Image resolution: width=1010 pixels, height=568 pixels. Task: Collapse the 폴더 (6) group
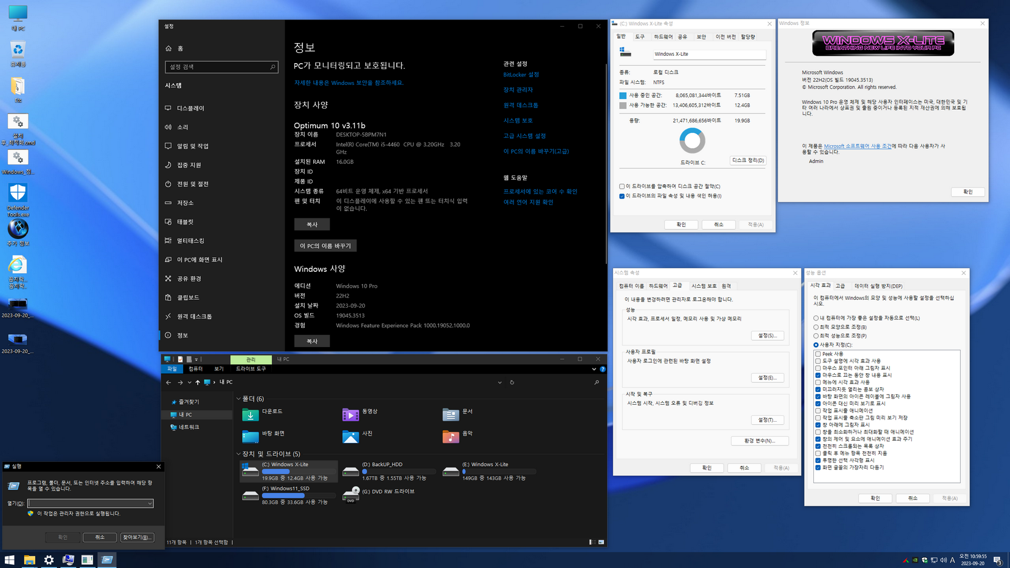239,399
